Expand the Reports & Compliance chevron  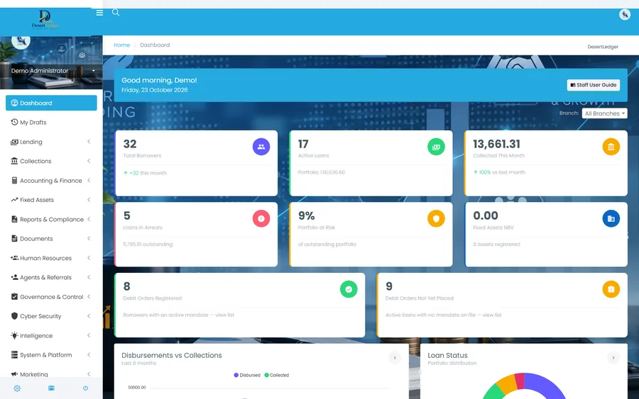[x=89, y=219]
